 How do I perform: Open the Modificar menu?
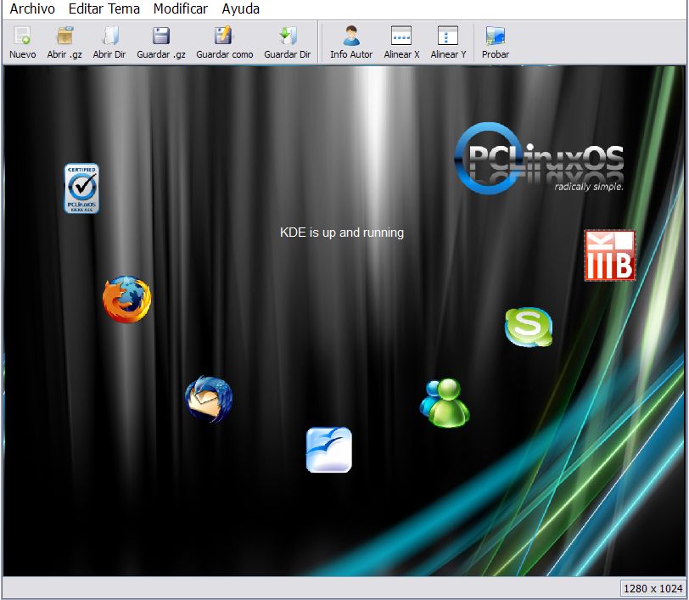pyautogui.click(x=181, y=8)
